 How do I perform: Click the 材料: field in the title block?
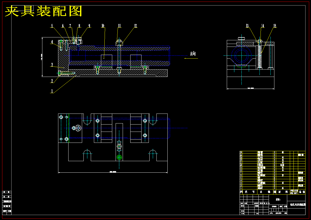pyautogui.click(x=278, y=200)
